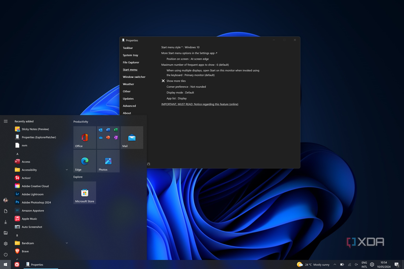This screenshot has width=404, height=269.
Task: Click the Mail tile
Action: tap(132, 138)
